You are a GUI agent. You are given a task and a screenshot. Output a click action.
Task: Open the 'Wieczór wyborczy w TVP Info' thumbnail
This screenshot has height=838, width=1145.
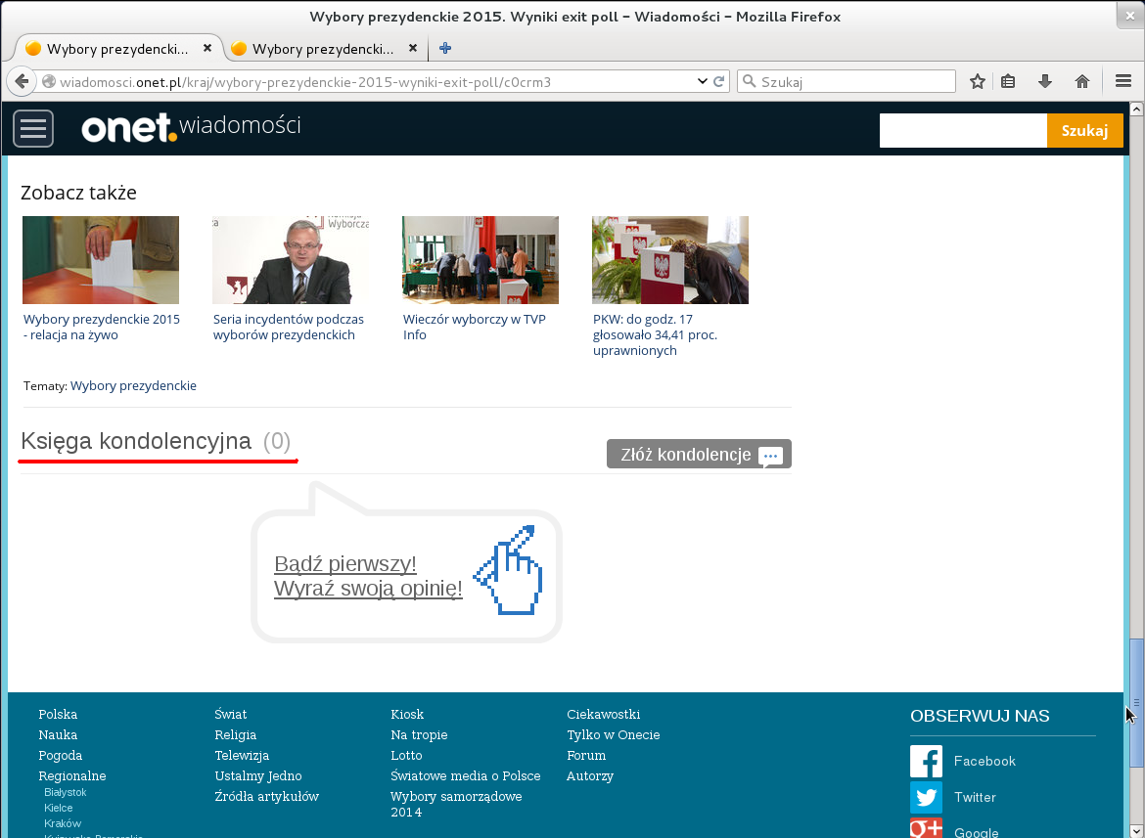tap(481, 260)
